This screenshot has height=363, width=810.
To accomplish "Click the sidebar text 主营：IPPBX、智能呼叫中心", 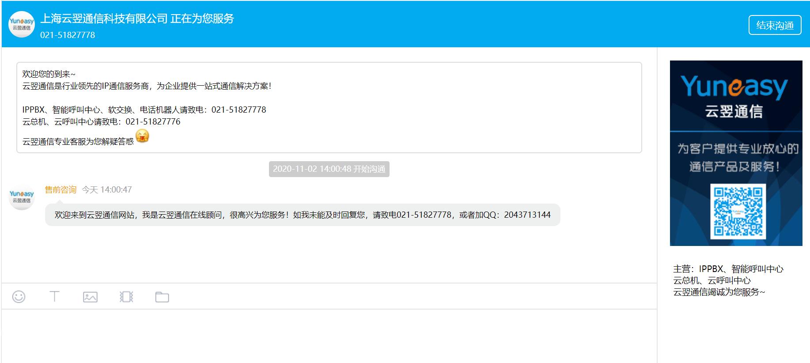I will tap(728, 269).
